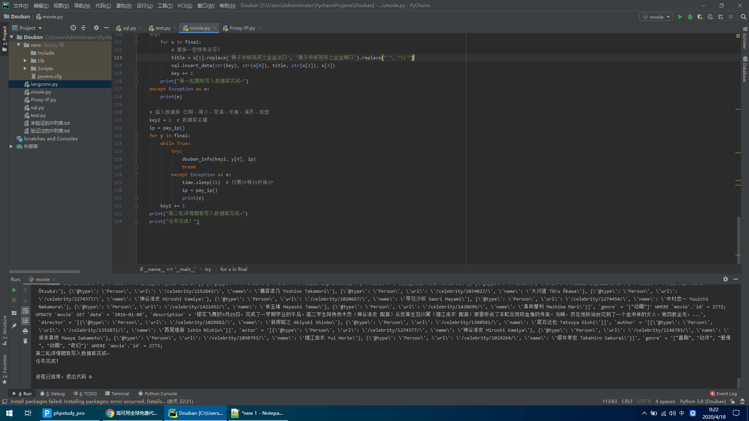Run with coverage icon in toolbar
The height and width of the screenshot is (421, 749).
click(700, 17)
